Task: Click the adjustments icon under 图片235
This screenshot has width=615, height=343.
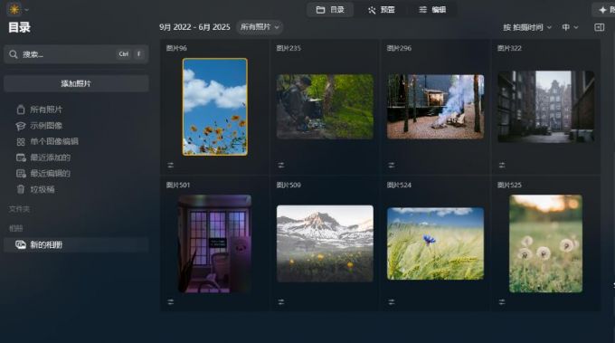Action: pos(281,166)
